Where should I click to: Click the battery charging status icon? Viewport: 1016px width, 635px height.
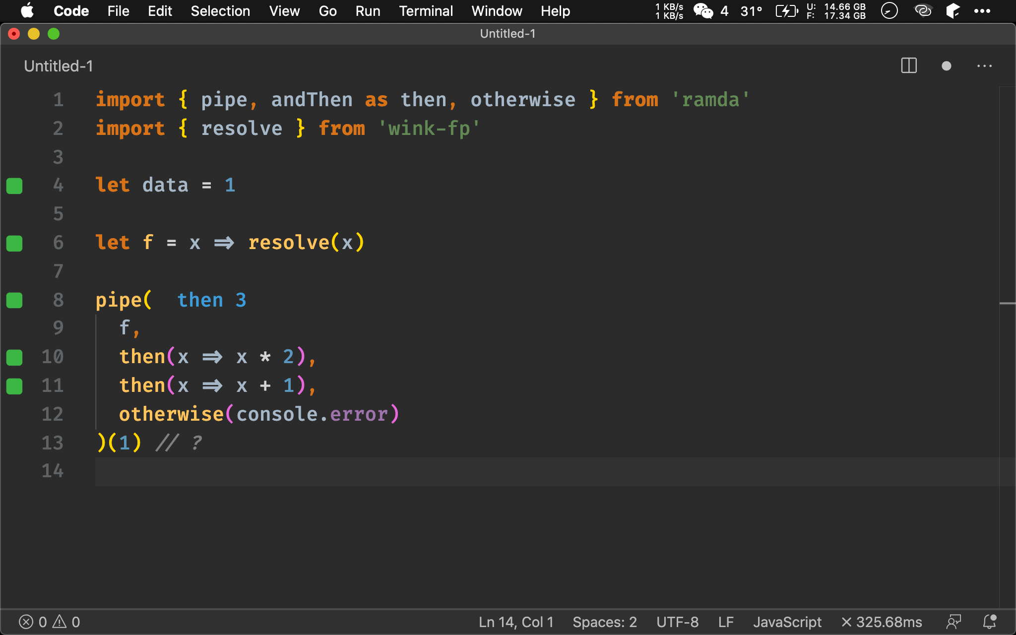(787, 11)
